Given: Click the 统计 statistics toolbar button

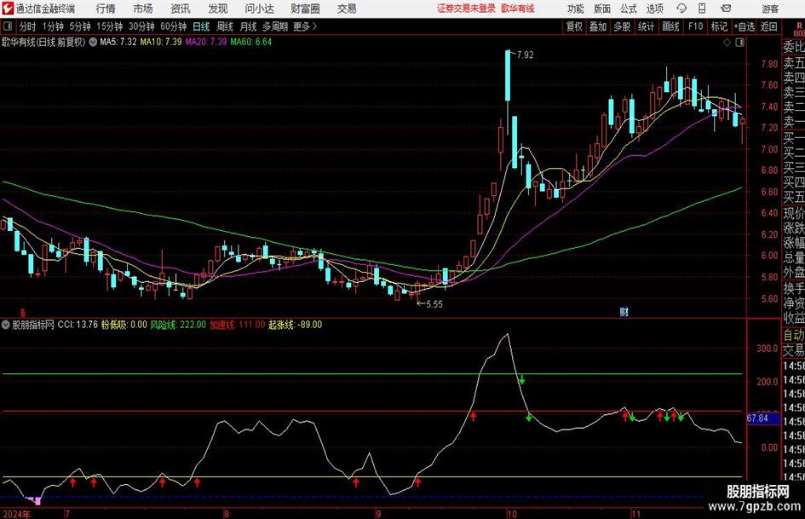Looking at the screenshot, I should point(646,26).
